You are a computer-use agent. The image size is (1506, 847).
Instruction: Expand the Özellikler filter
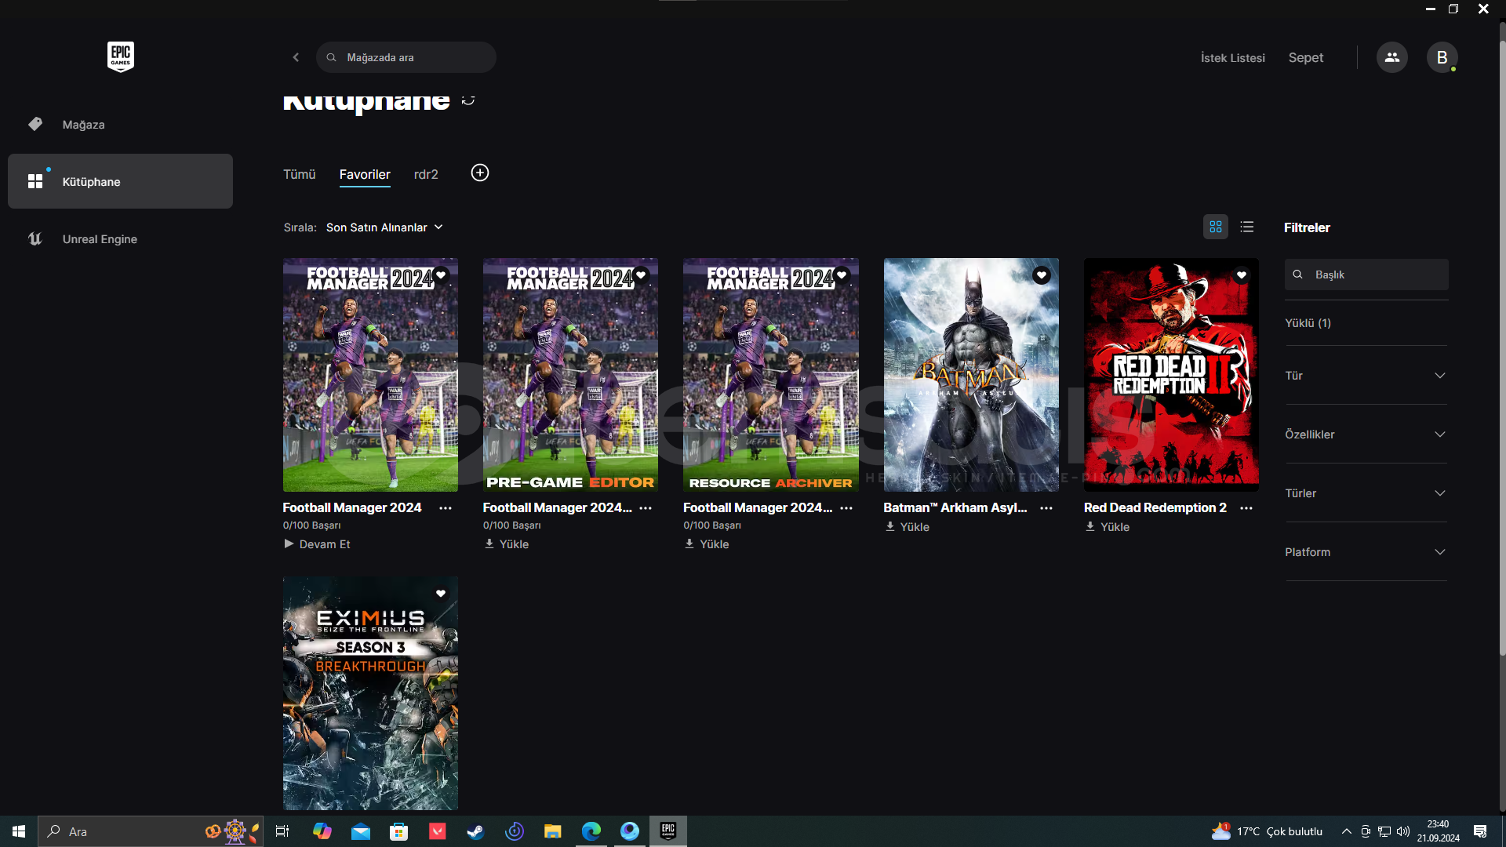pyautogui.click(x=1366, y=434)
